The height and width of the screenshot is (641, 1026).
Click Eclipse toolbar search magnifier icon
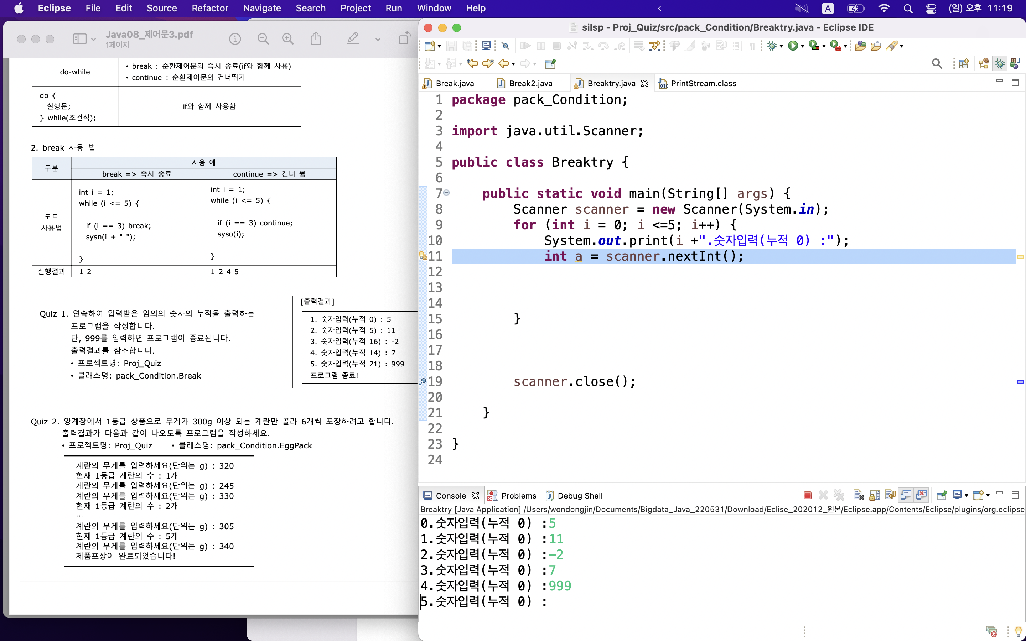(x=937, y=64)
